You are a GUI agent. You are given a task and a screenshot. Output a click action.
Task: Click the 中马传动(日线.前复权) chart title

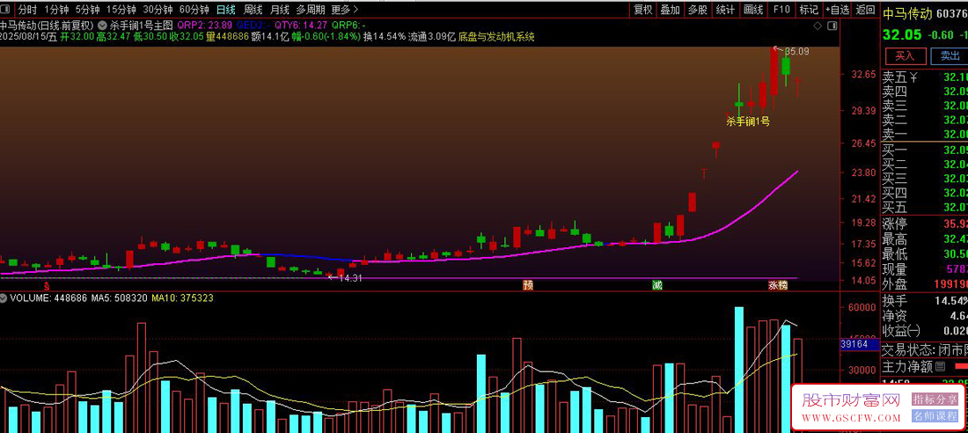coord(47,26)
